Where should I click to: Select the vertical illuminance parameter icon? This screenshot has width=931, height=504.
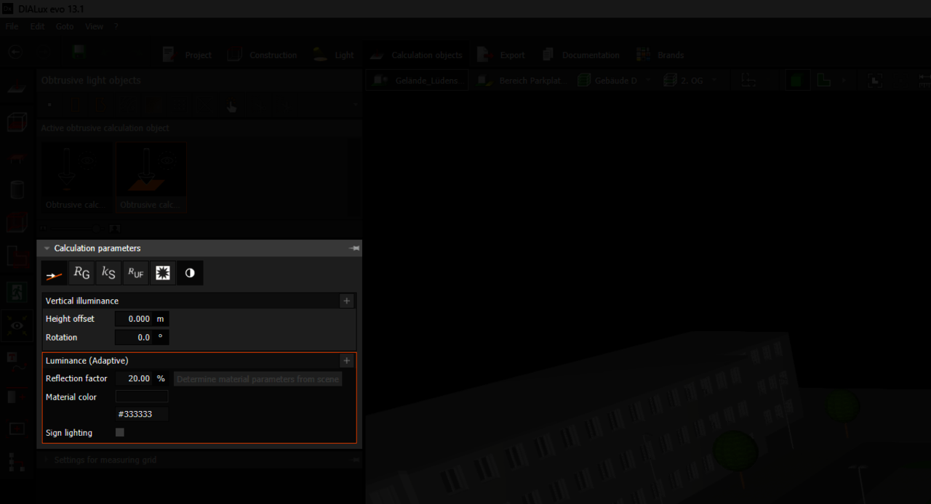(53, 273)
